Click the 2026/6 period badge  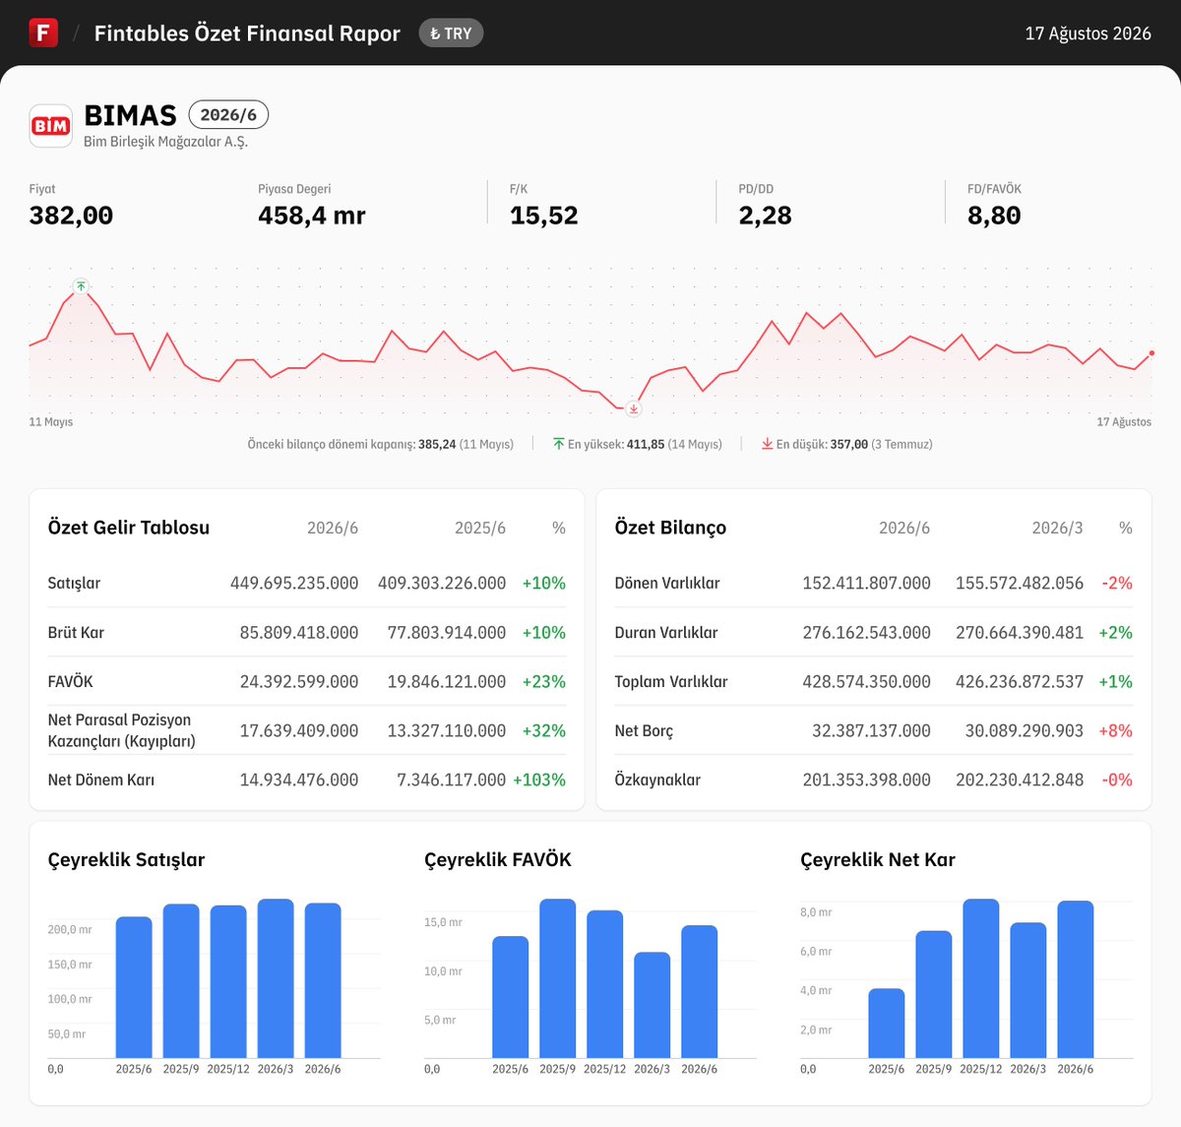coord(228,115)
